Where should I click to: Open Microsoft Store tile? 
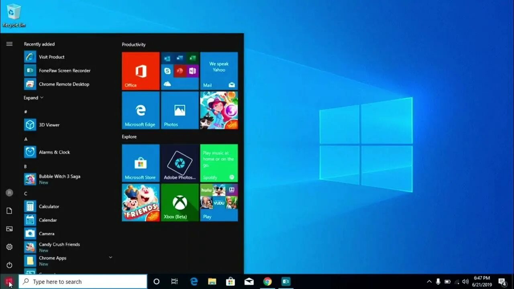(141, 163)
